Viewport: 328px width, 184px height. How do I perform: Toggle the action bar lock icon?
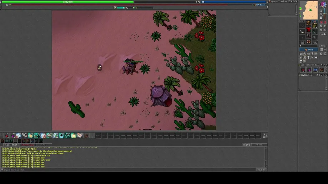click(x=267, y=136)
